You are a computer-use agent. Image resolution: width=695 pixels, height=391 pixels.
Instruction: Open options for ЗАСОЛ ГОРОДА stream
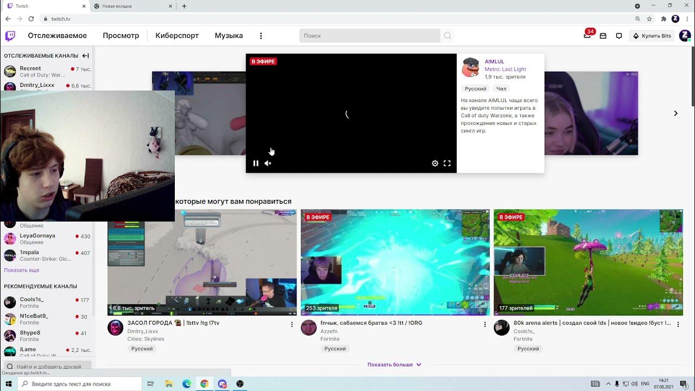pos(292,324)
